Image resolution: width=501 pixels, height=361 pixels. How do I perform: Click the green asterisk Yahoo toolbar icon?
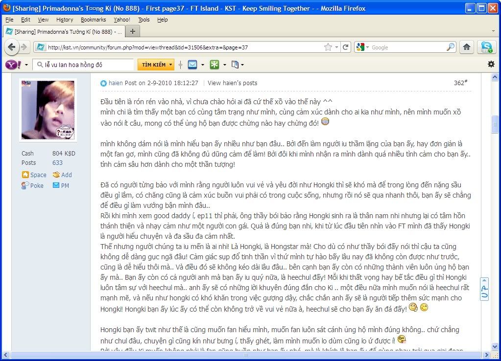[215, 65]
